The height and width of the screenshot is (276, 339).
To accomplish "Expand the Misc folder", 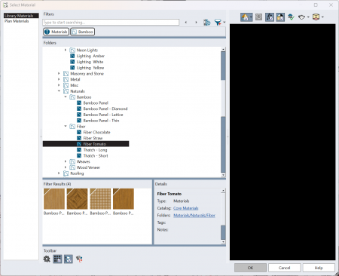I will click(59, 85).
